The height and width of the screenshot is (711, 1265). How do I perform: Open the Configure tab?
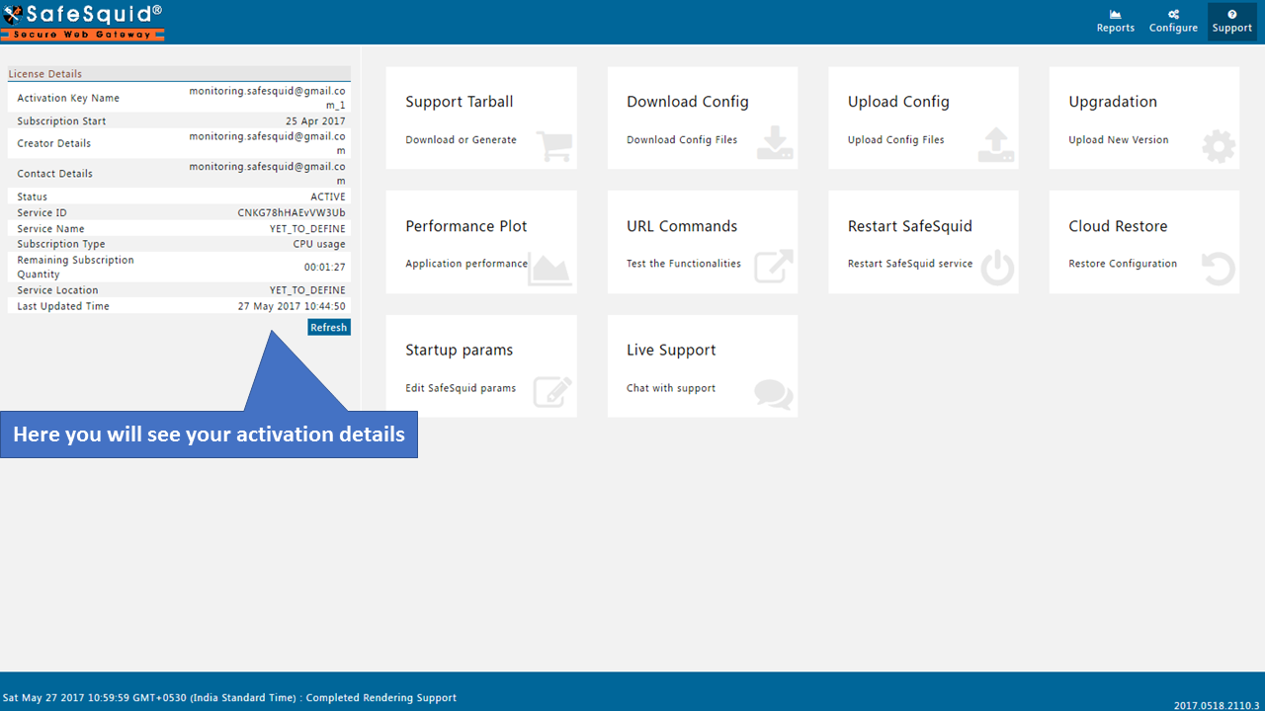pyautogui.click(x=1173, y=21)
